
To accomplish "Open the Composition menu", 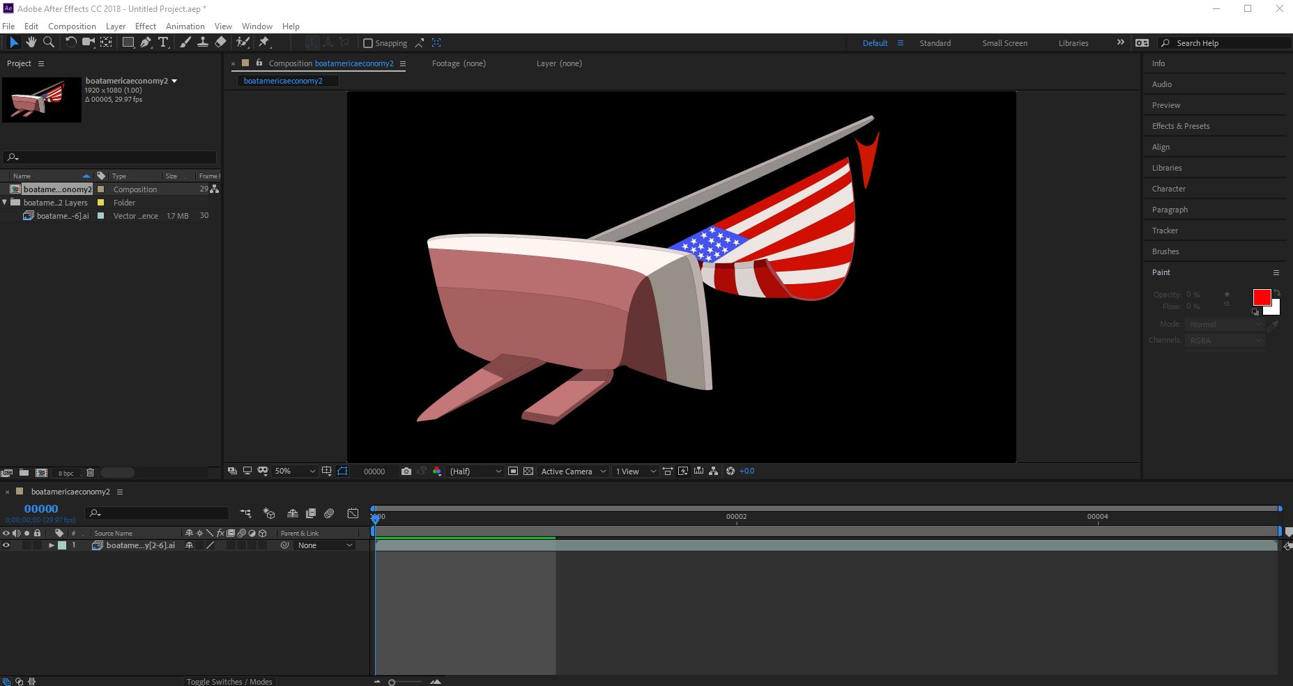I will [x=72, y=26].
